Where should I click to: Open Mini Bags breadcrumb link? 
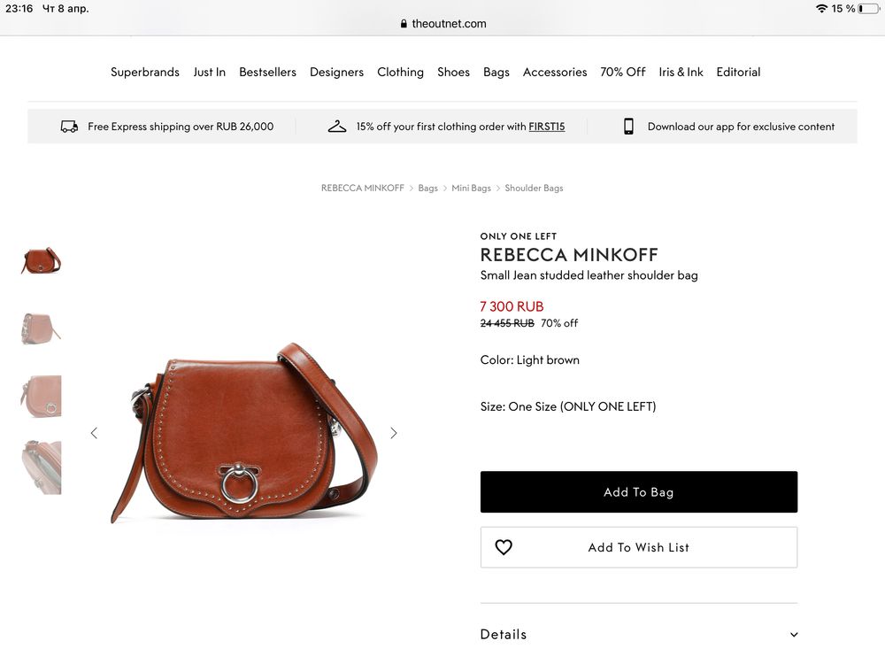click(471, 188)
